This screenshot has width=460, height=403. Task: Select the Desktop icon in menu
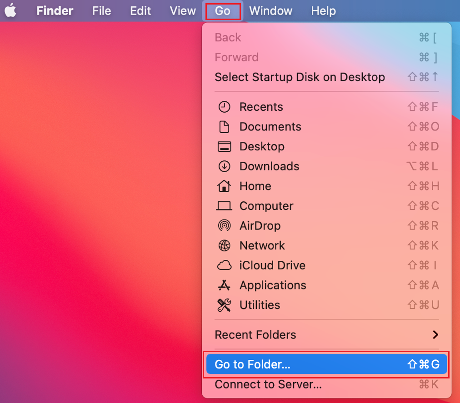(224, 147)
